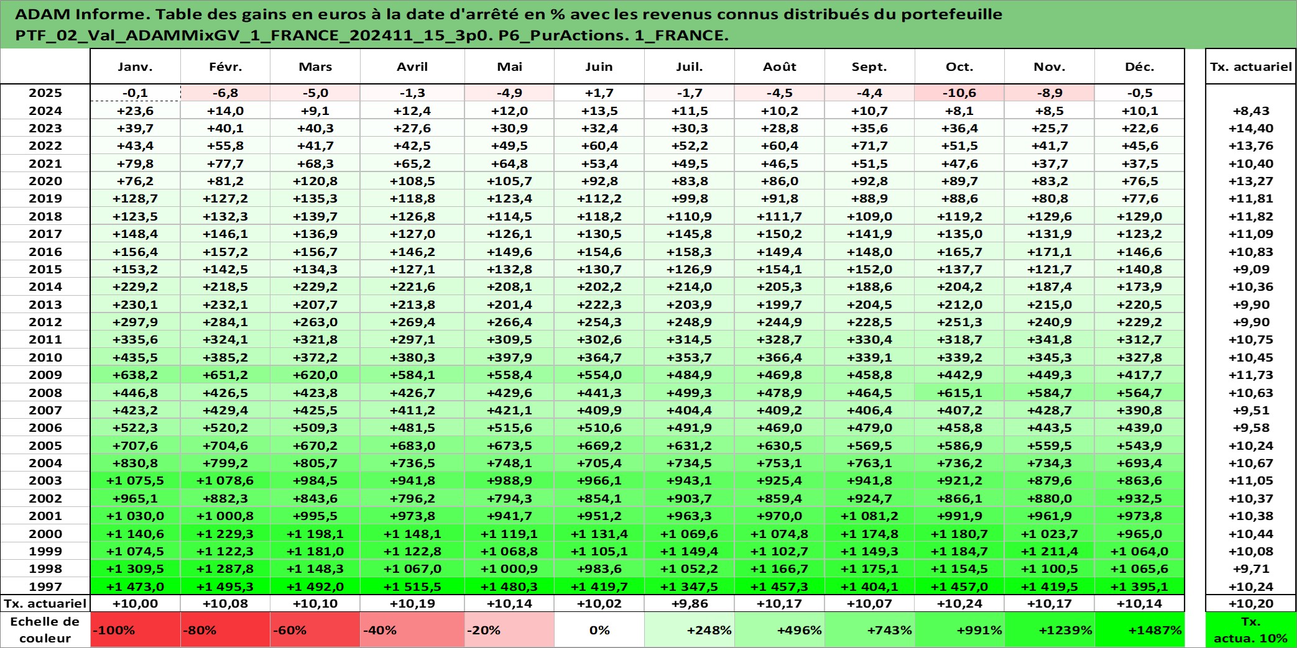1297x648 pixels.
Task: Click the +10,24 Oct. actuarial rate cell
Action: pos(959,603)
